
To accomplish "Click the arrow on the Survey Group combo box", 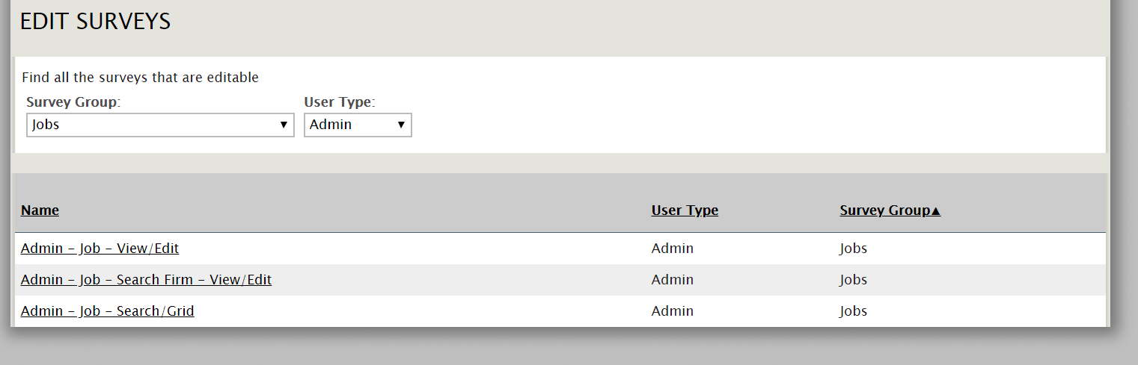I will click(x=284, y=125).
